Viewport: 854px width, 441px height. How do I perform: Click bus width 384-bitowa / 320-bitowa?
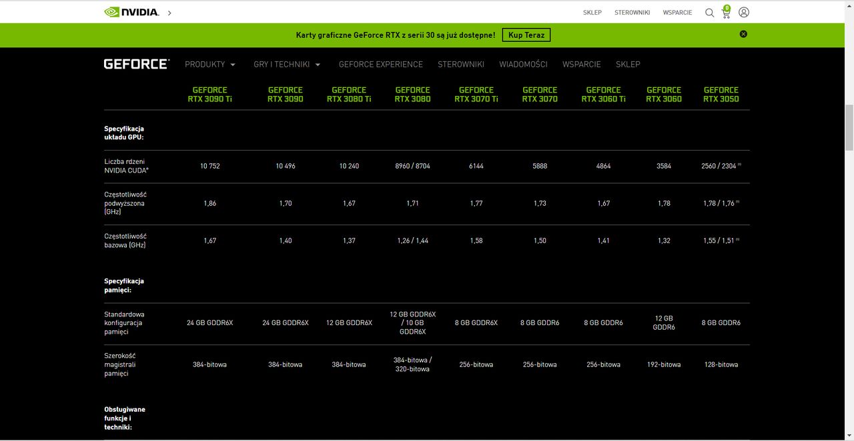tap(412, 364)
